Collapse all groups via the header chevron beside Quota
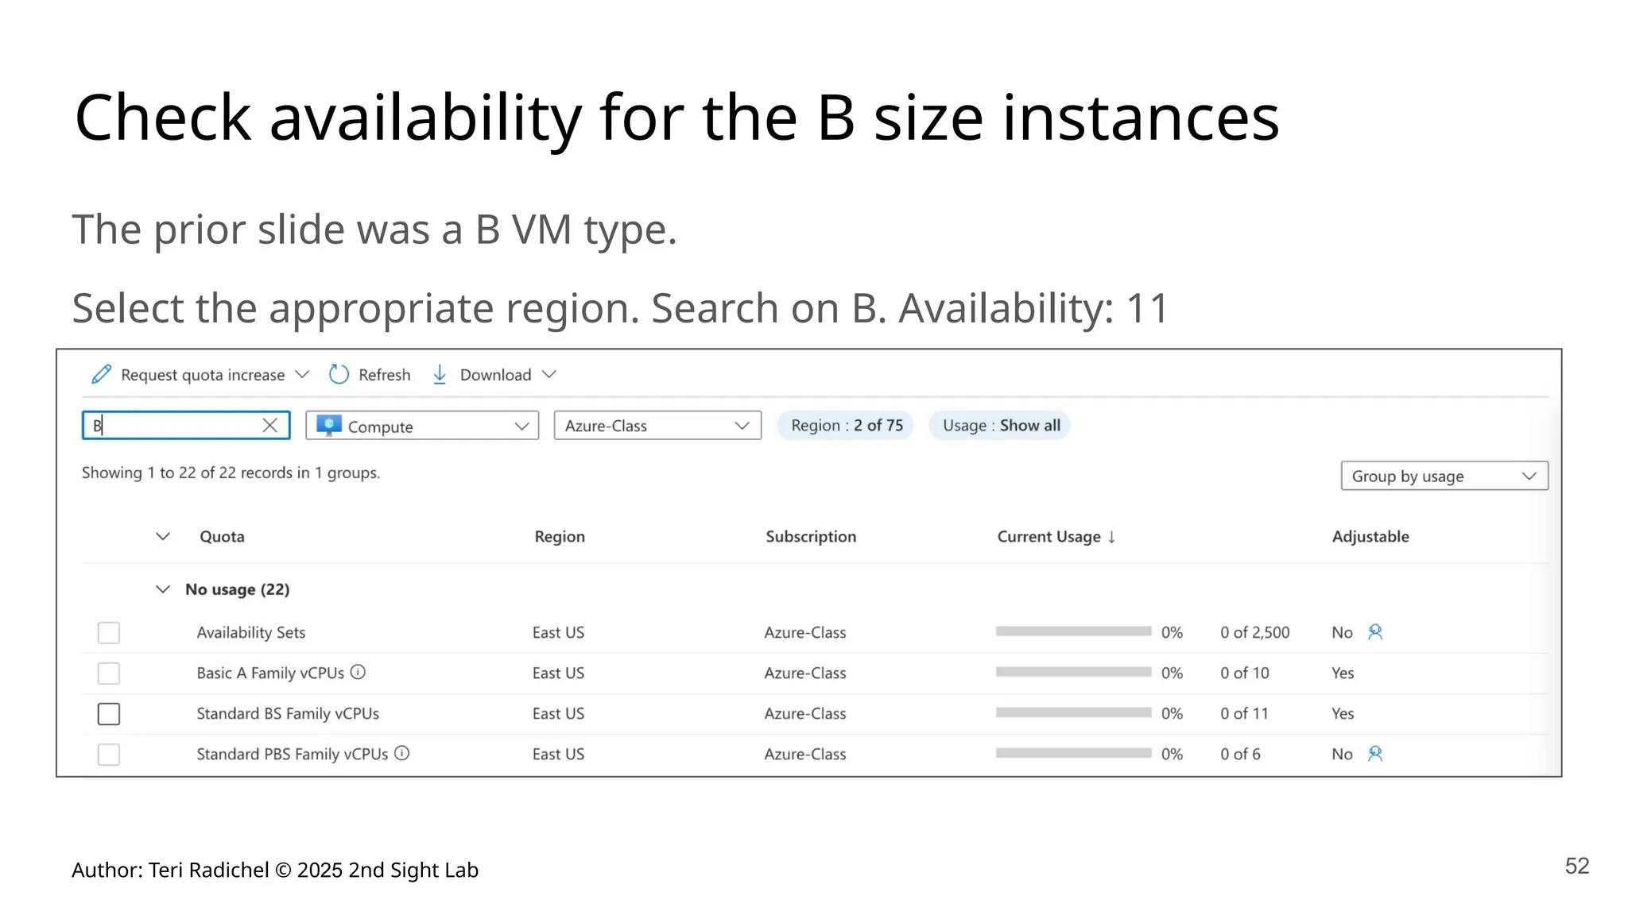 pos(163,536)
